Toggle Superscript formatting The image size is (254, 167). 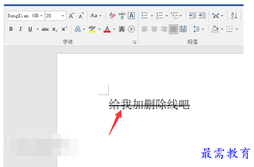click(x=64, y=29)
